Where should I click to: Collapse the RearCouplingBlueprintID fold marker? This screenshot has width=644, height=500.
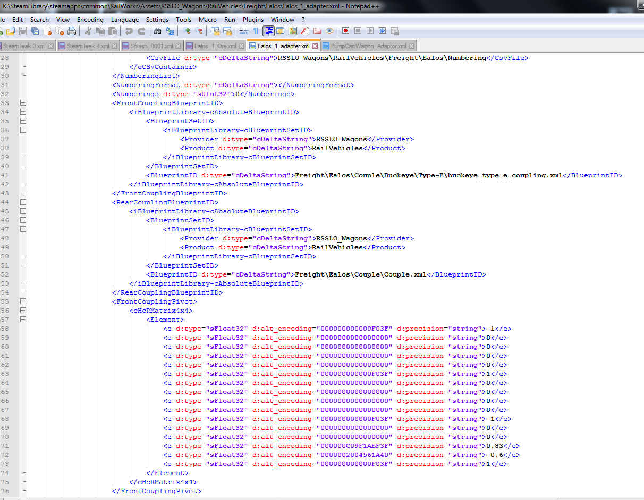tap(23, 202)
